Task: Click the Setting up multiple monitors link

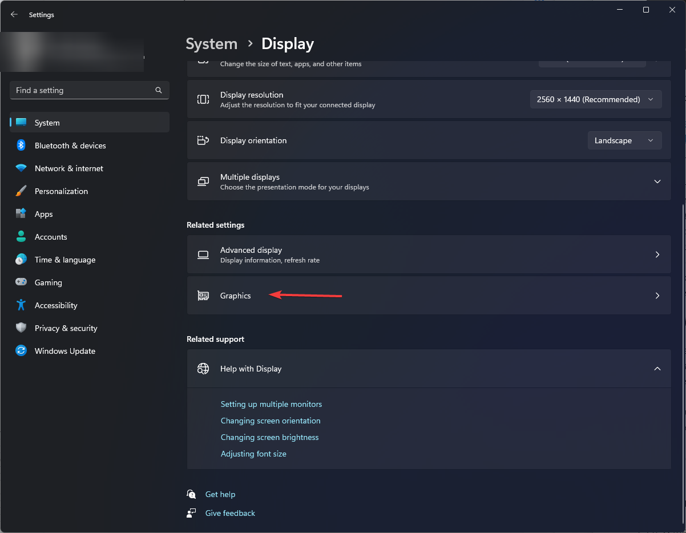Action: point(271,404)
